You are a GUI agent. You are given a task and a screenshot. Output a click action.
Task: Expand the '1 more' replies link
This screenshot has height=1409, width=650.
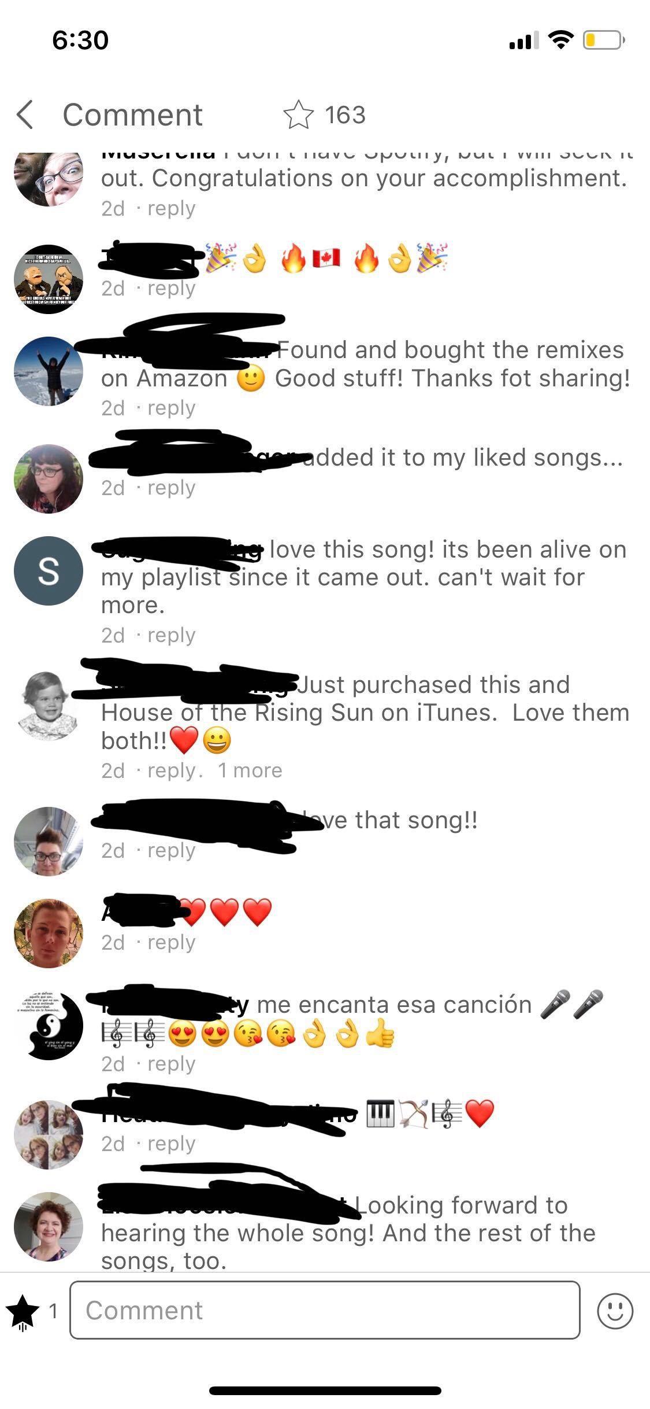click(x=250, y=770)
